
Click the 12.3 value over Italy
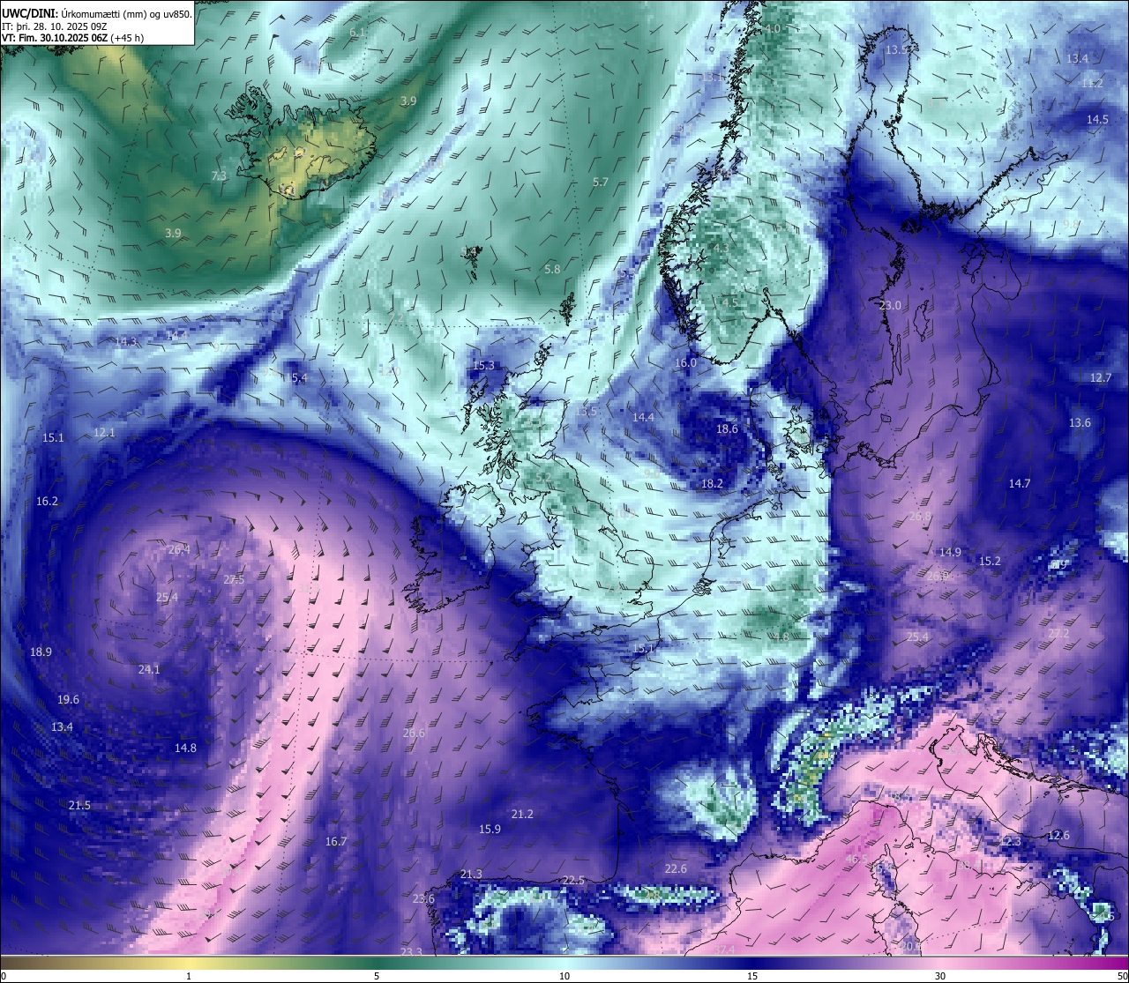[x=1010, y=842]
